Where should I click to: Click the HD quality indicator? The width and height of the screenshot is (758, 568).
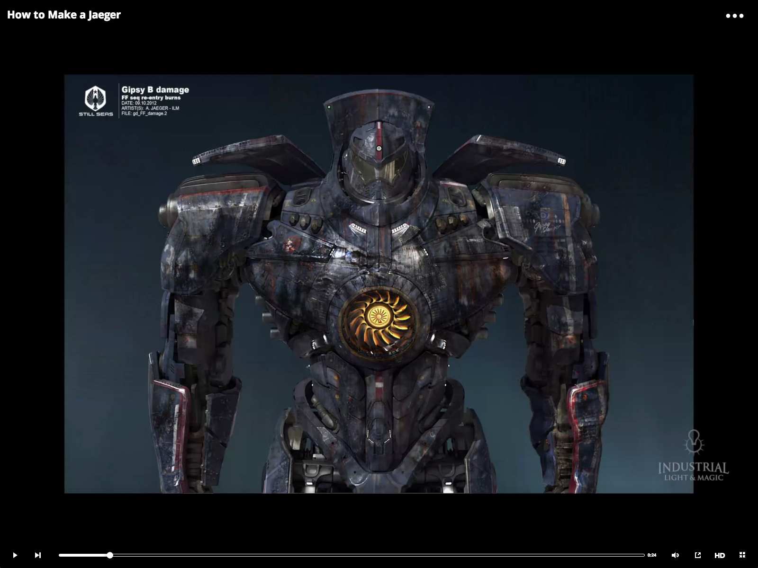(x=721, y=555)
